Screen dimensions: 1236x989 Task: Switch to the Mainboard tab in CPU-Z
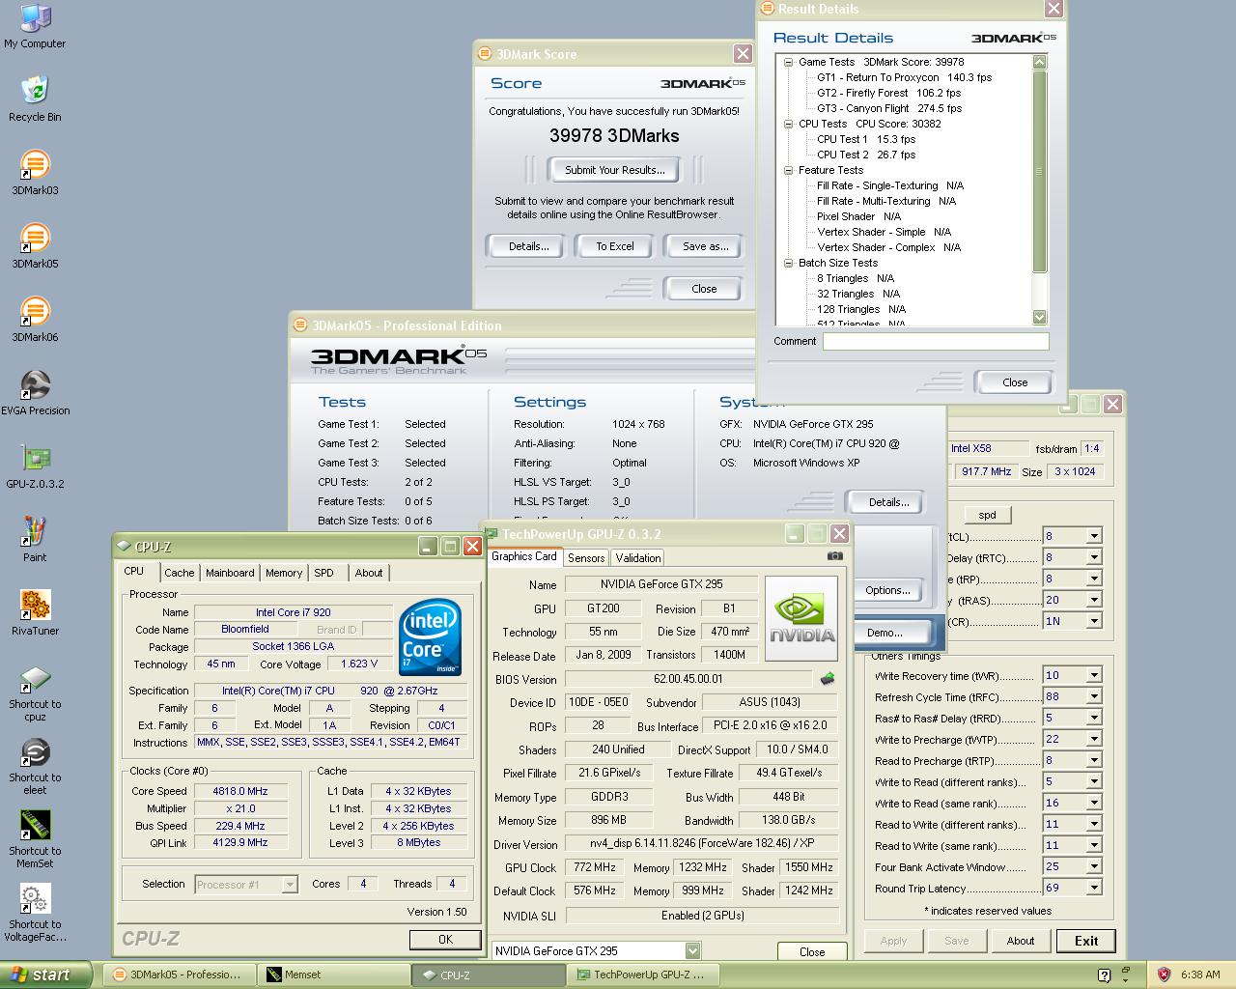point(230,573)
